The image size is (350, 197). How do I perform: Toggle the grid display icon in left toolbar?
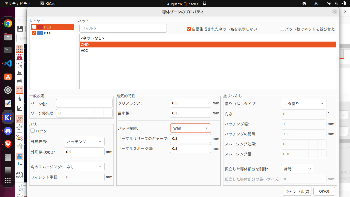[19, 49]
